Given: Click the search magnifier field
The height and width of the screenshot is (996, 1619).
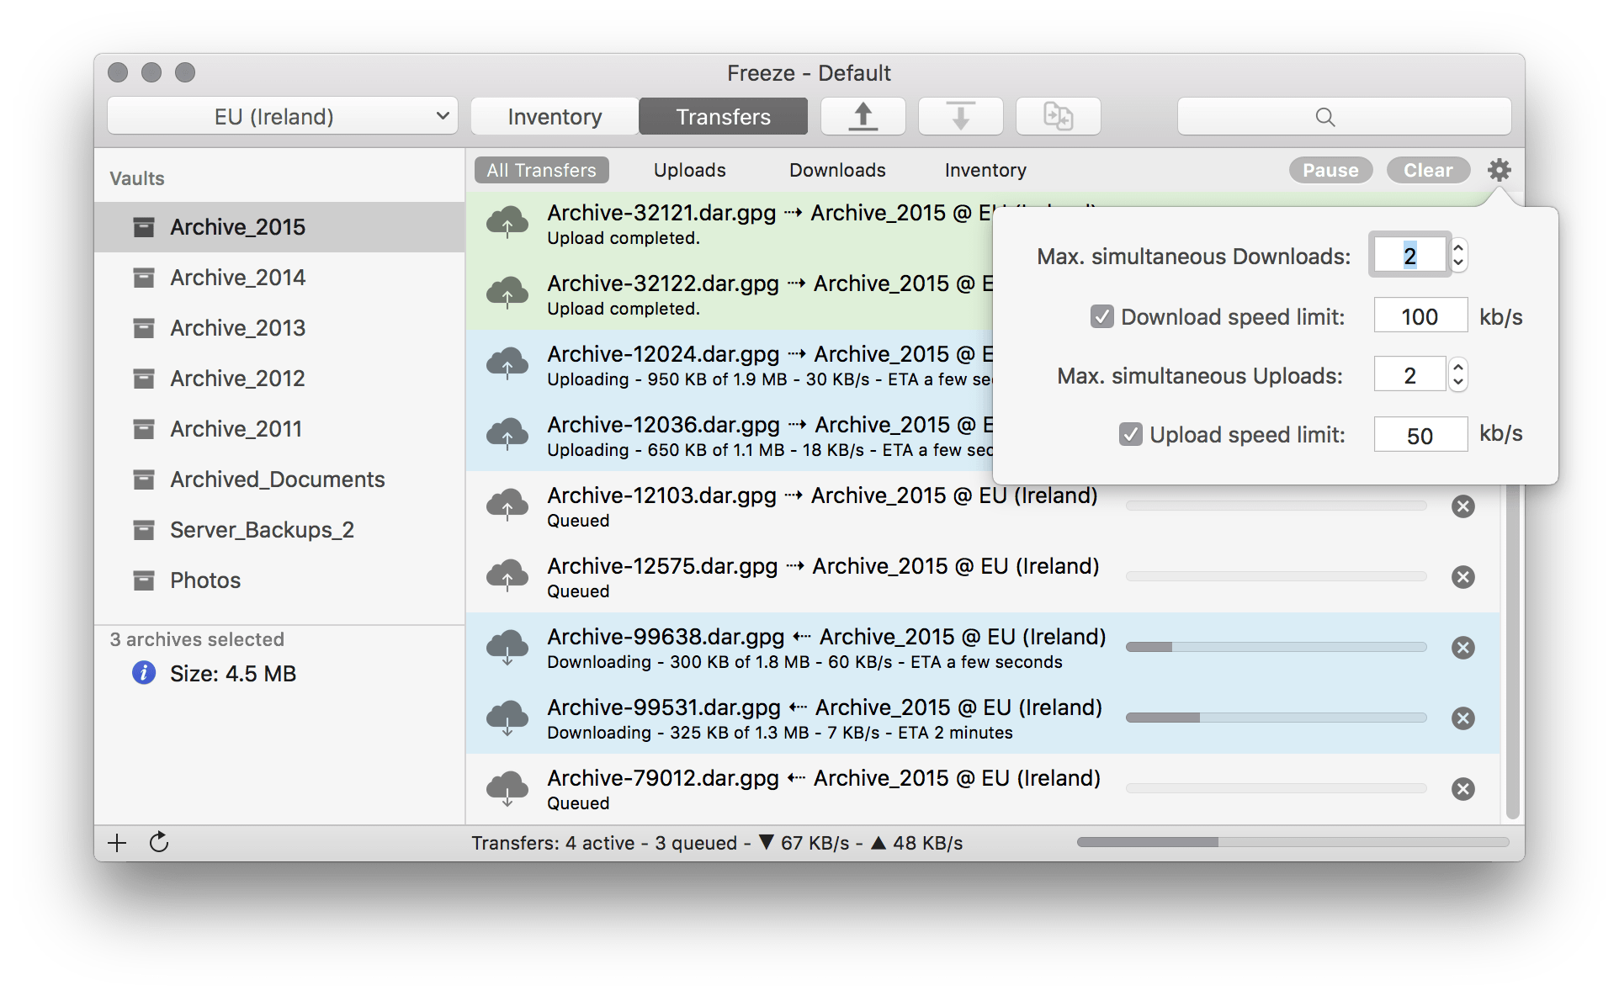Looking at the screenshot, I should pyautogui.click(x=1324, y=116).
